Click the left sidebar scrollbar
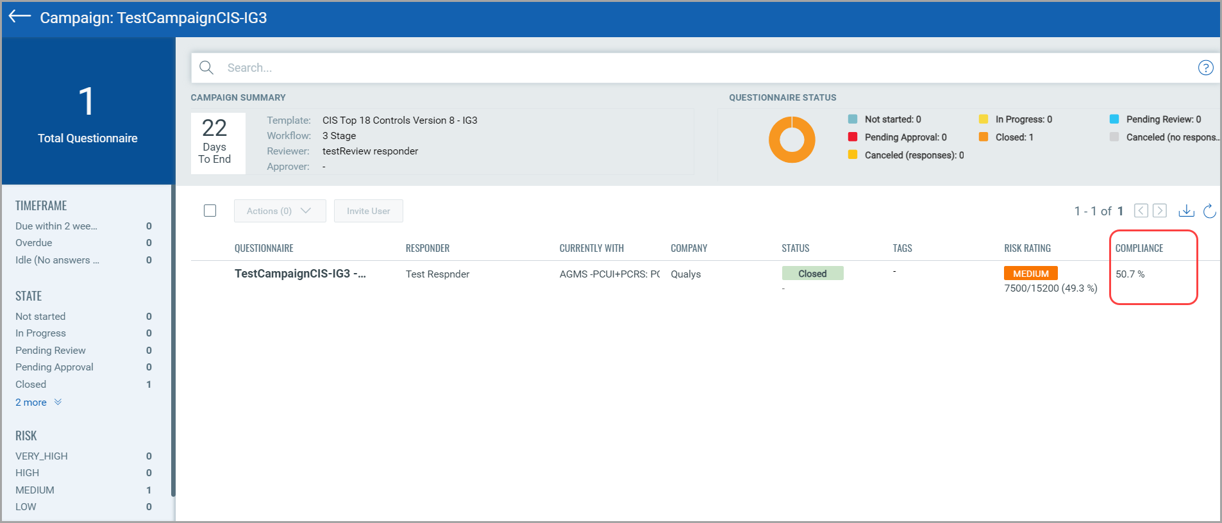 [x=173, y=340]
